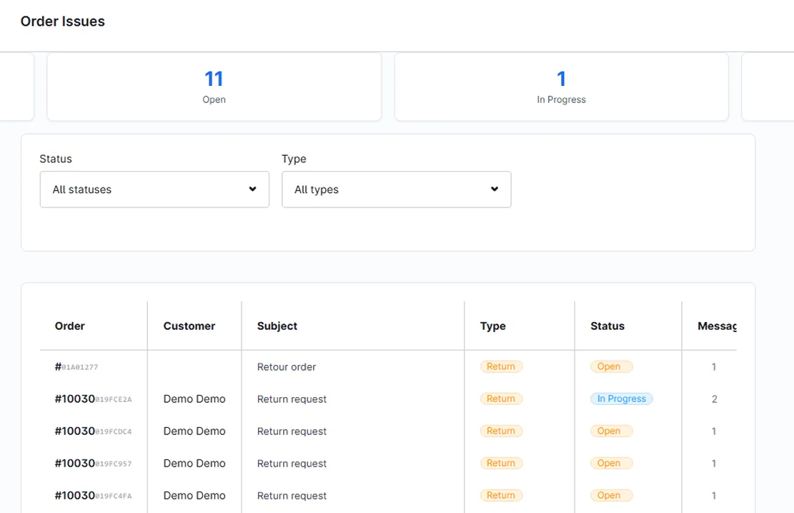Click message count 1 on Retour order row

[x=714, y=366]
